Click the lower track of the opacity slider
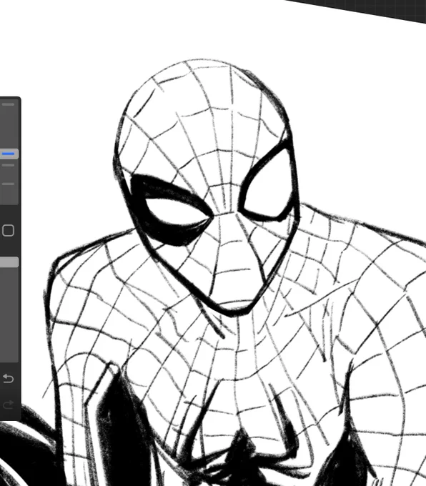The width and height of the screenshot is (426, 486). 9,314
